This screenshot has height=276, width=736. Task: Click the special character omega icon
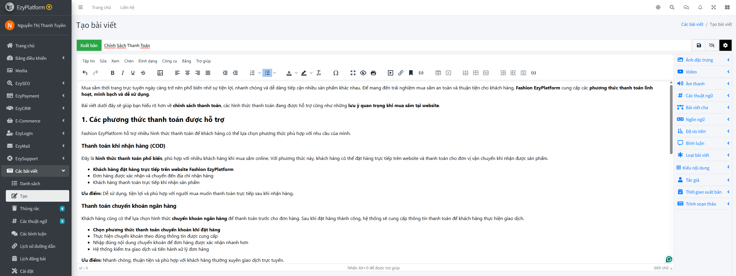click(x=336, y=73)
